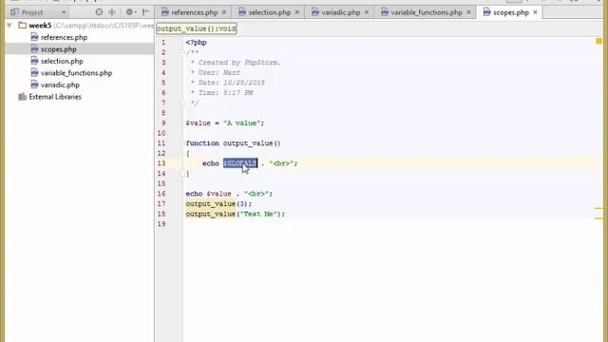The image size is (608, 342).
Task: Click the echo $value statement on line 16
Action: tap(229, 194)
